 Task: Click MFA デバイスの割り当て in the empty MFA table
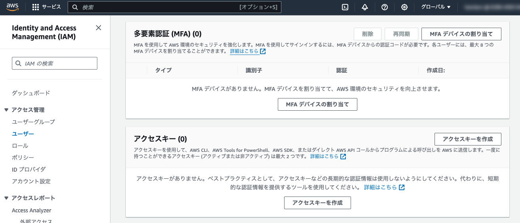pos(317,104)
